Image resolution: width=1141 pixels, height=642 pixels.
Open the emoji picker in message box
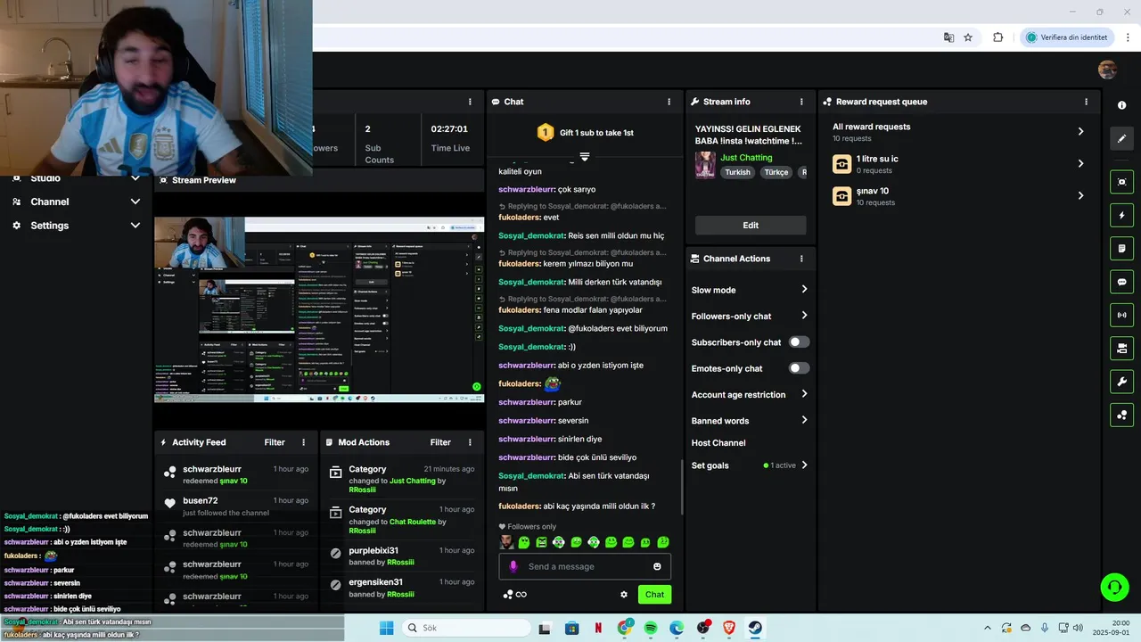[657, 566]
